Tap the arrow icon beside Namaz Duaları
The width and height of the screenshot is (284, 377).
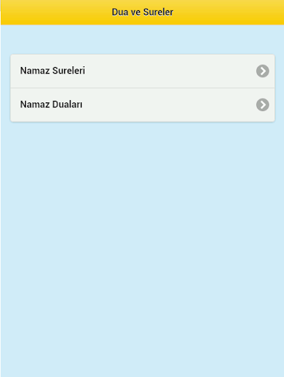(263, 105)
